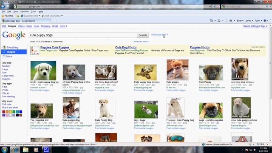The width and height of the screenshot is (272, 153).
Task: Open the 'Cute puppy' Pomeranian thumbnail
Action: (178, 70)
